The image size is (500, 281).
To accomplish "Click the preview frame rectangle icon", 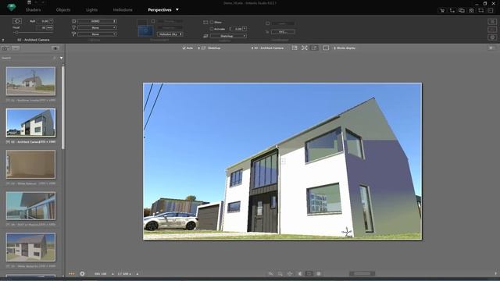I will click(x=326, y=48).
